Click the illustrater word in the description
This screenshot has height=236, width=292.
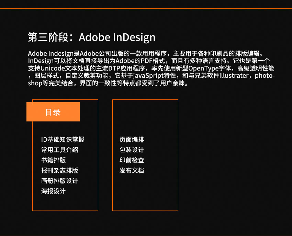tap(234, 76)
